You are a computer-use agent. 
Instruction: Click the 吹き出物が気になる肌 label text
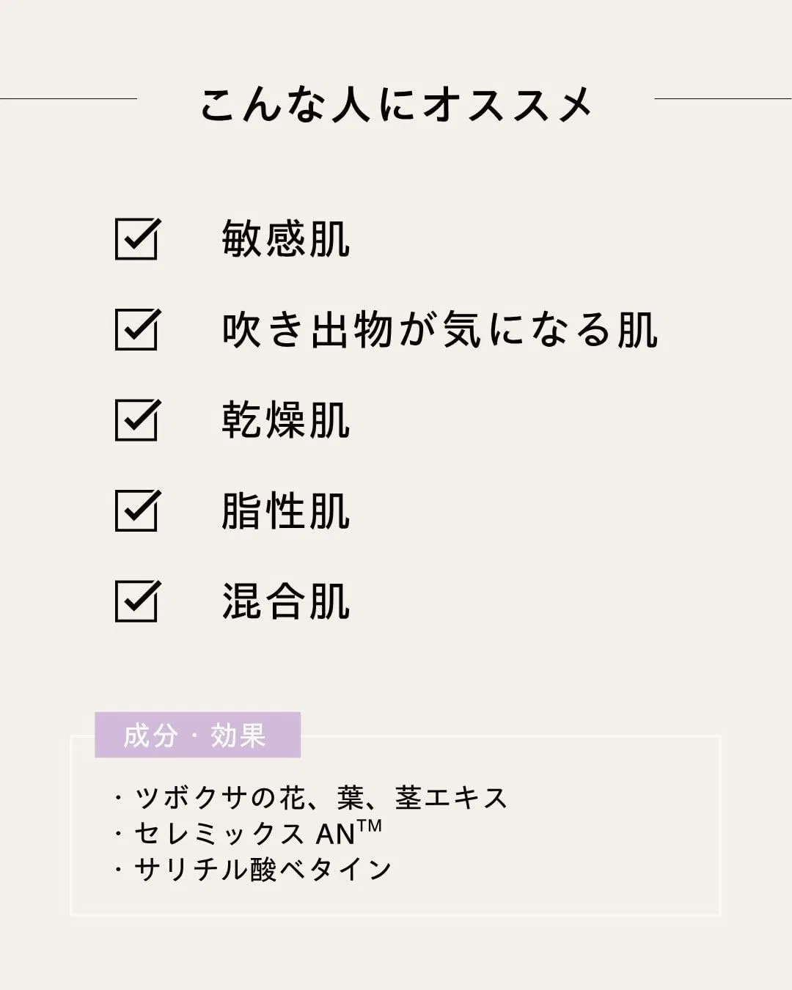pos(440,329)
